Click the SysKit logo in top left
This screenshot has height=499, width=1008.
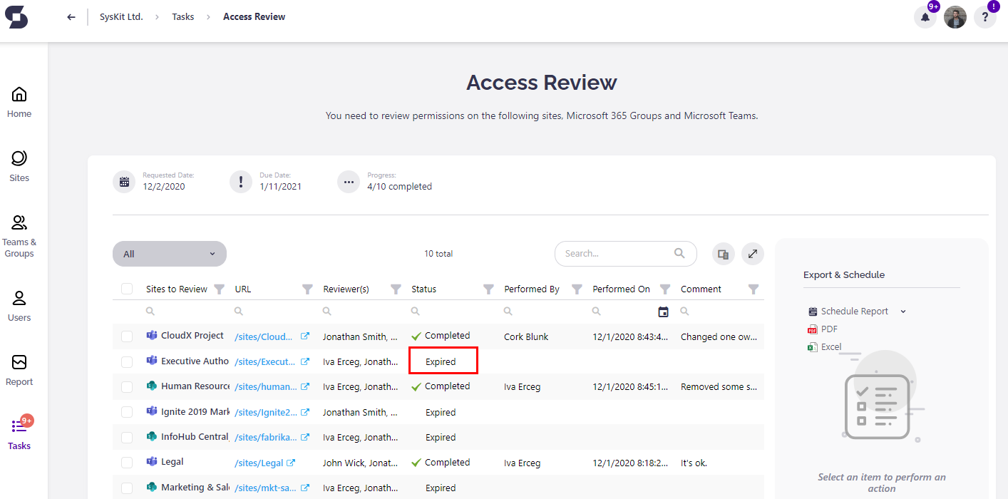(17, 16)
